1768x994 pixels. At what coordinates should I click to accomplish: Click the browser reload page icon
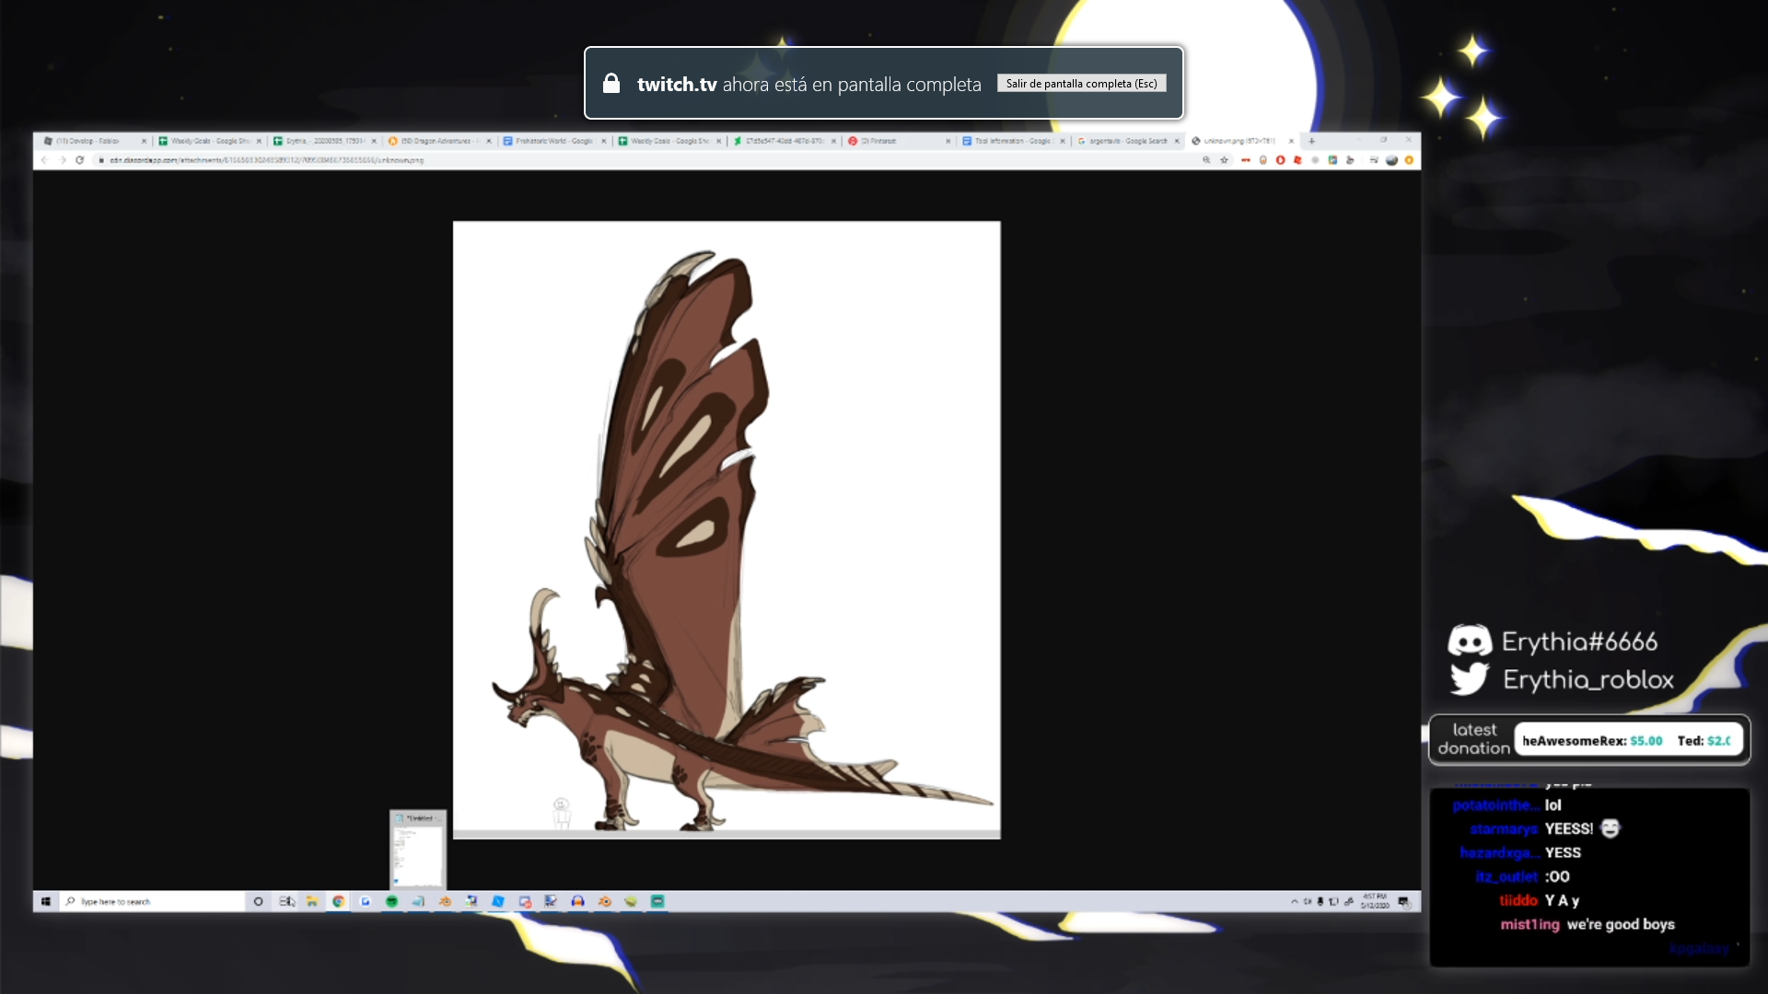(x=80, y=160)
